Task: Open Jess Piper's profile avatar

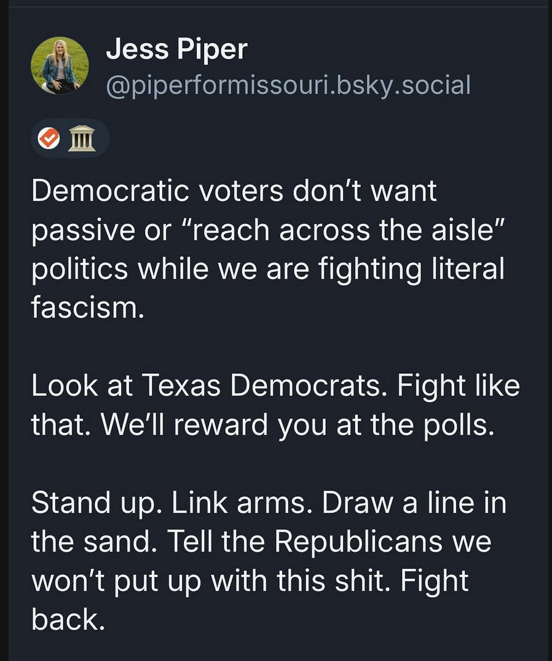Action: 60,65
